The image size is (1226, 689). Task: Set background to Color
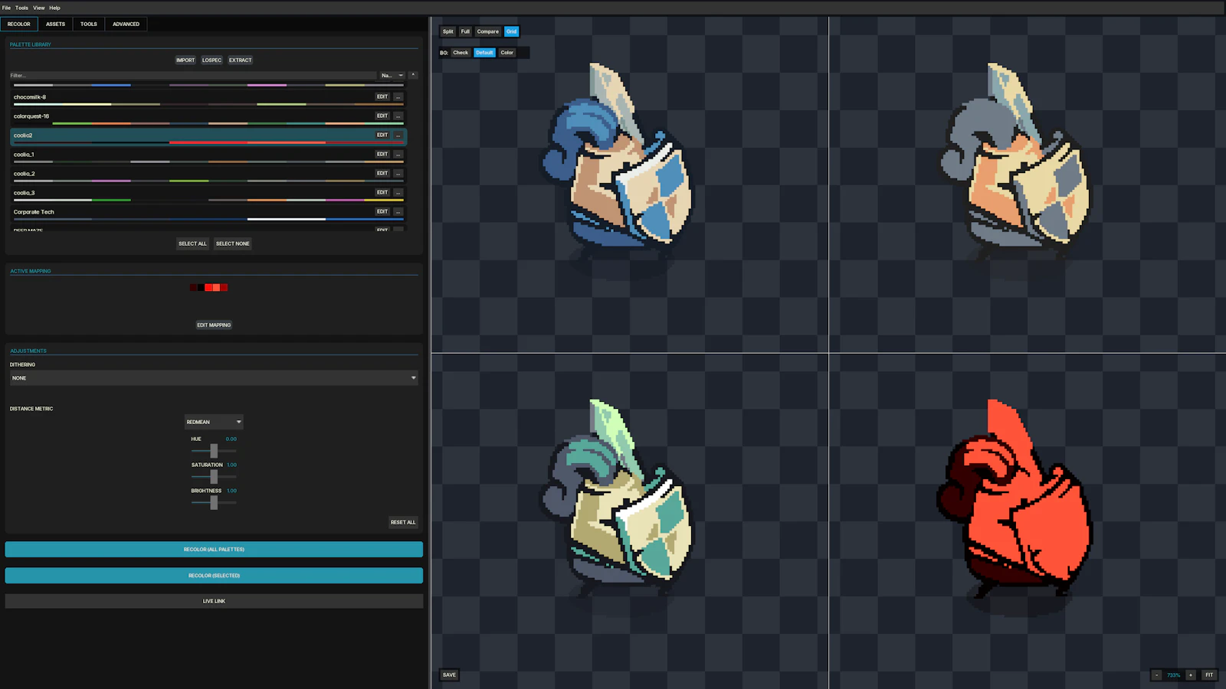click(507, 53)
